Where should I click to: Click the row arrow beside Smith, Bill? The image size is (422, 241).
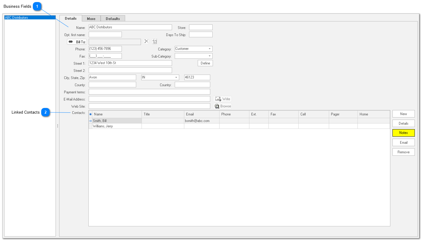coord(90,121)
